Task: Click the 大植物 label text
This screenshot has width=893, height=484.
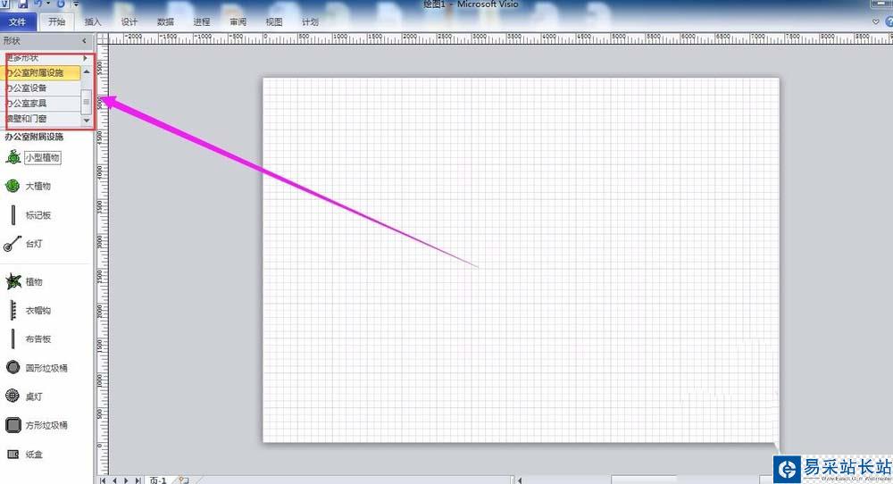Action: click(x=38, y=187)
